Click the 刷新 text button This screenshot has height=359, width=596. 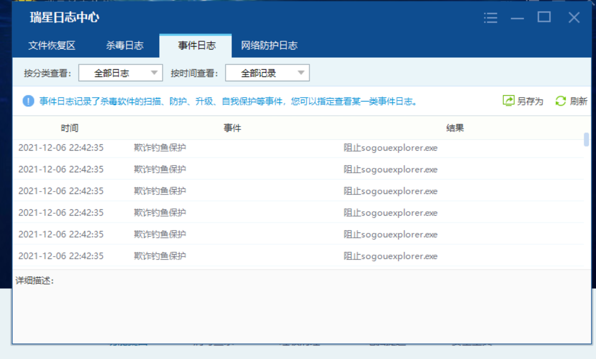(x=579, y=102)
